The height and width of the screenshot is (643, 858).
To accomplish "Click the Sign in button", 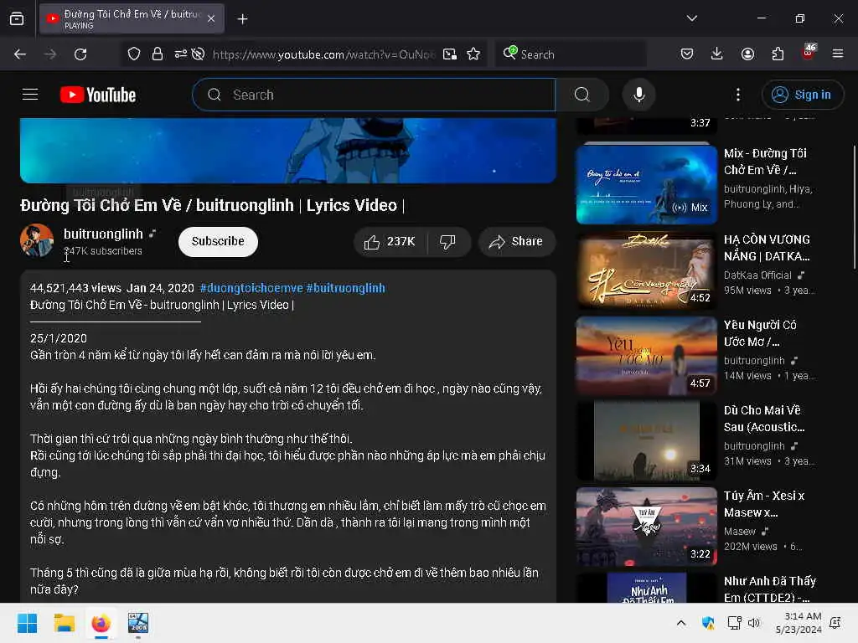I will (x=802, y=95).
